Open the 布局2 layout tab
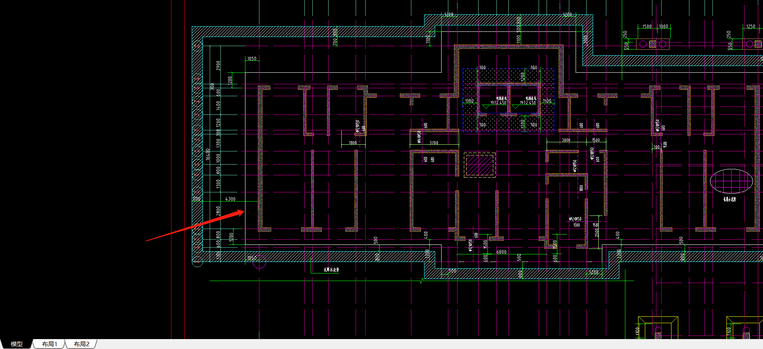Viewport: 763px width, 349px height. coord(82,344)
